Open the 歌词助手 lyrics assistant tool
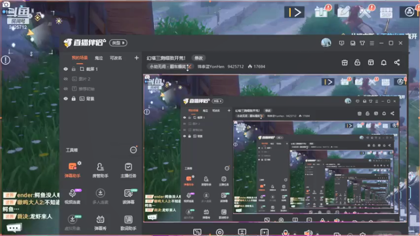 pyautogui.click(x=128, y=222)
